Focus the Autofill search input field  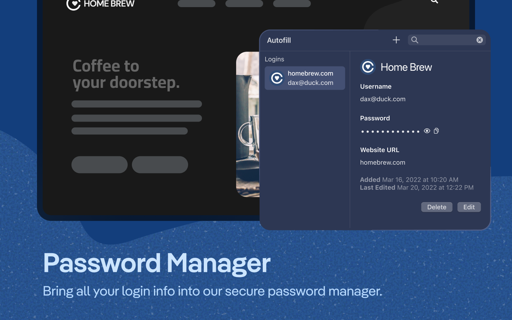(447, 40)
